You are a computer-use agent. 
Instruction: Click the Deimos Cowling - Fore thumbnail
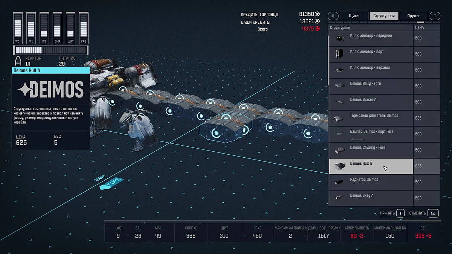(338, 150)
